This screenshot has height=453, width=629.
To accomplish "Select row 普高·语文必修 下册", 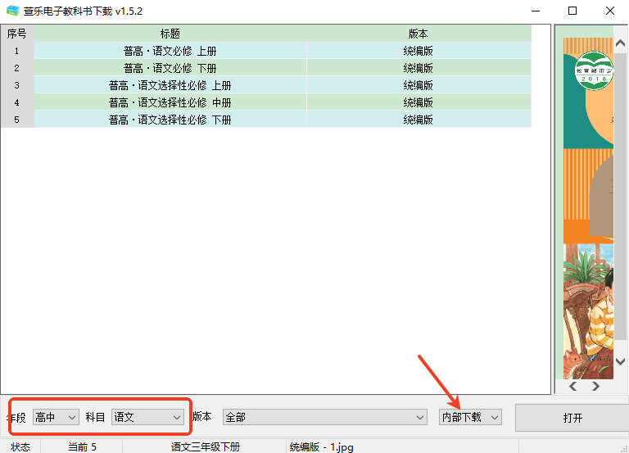I will [x=170, y=68].
